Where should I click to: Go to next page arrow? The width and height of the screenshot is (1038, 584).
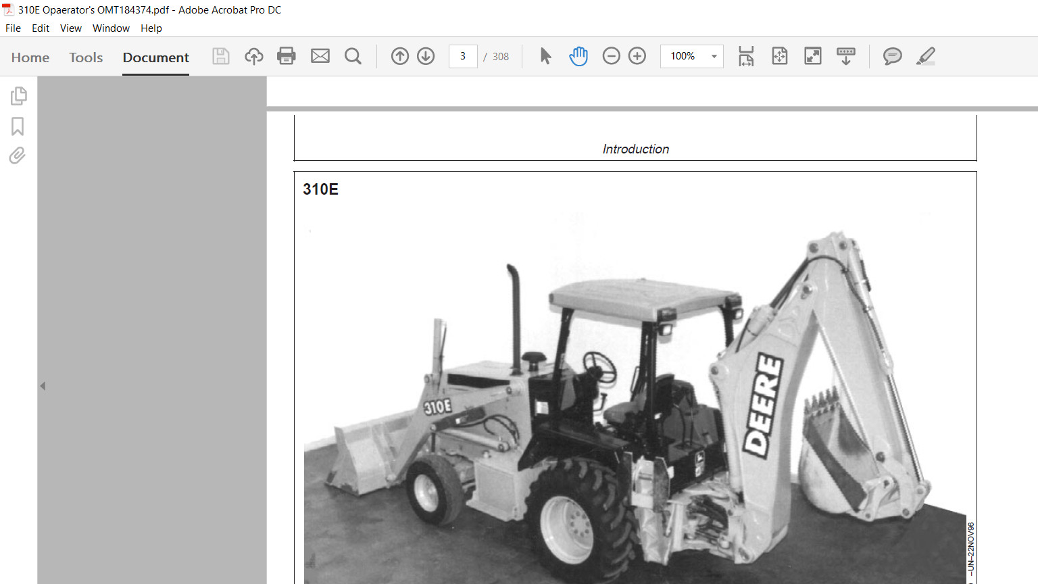(x=426, y=56)
